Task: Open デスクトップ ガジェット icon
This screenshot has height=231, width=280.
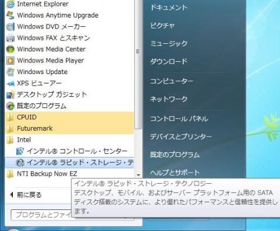Action: tap(10, 94)
